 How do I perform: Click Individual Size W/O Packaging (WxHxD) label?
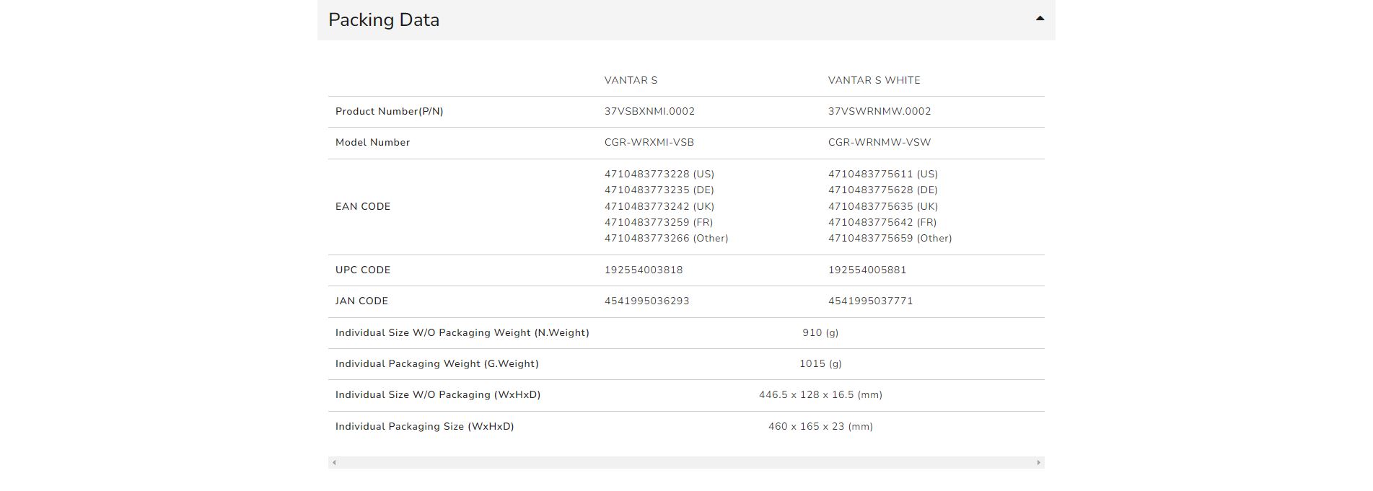pyautogui.click(x=438, y=395)
